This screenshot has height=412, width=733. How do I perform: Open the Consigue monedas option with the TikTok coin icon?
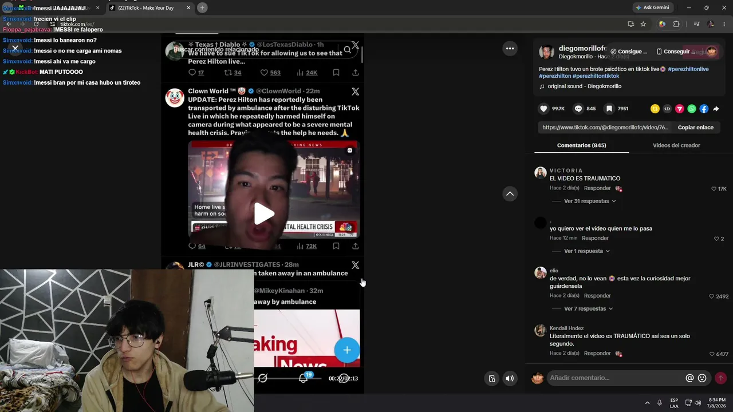coord(629,51)
